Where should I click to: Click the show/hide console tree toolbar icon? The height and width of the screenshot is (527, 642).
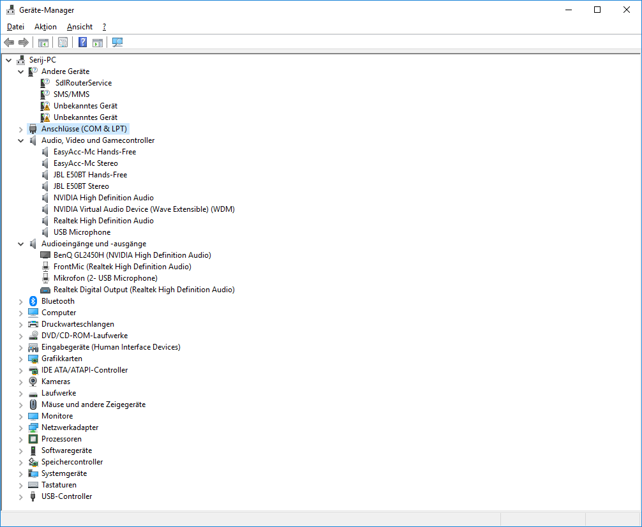click(x=43, y=42)
